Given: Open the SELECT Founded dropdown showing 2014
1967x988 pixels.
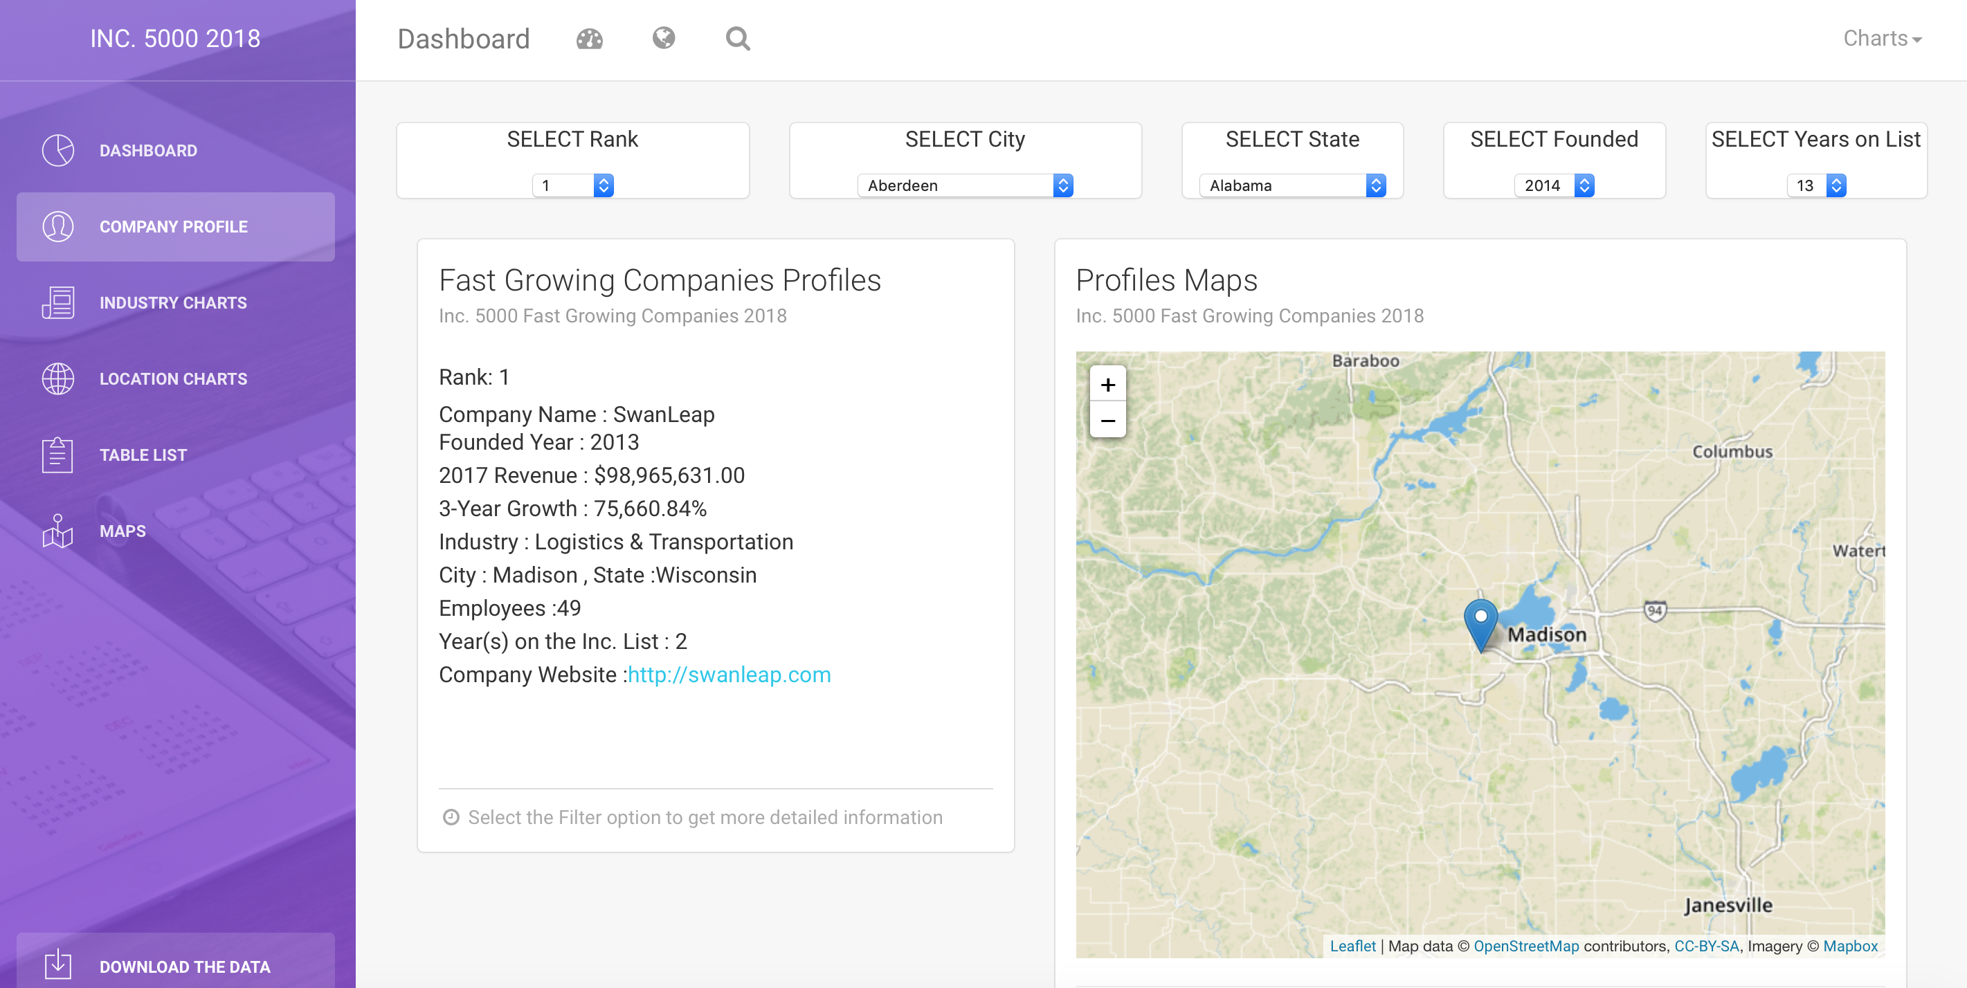Looking at the screenshot, I should (1554, 185).
